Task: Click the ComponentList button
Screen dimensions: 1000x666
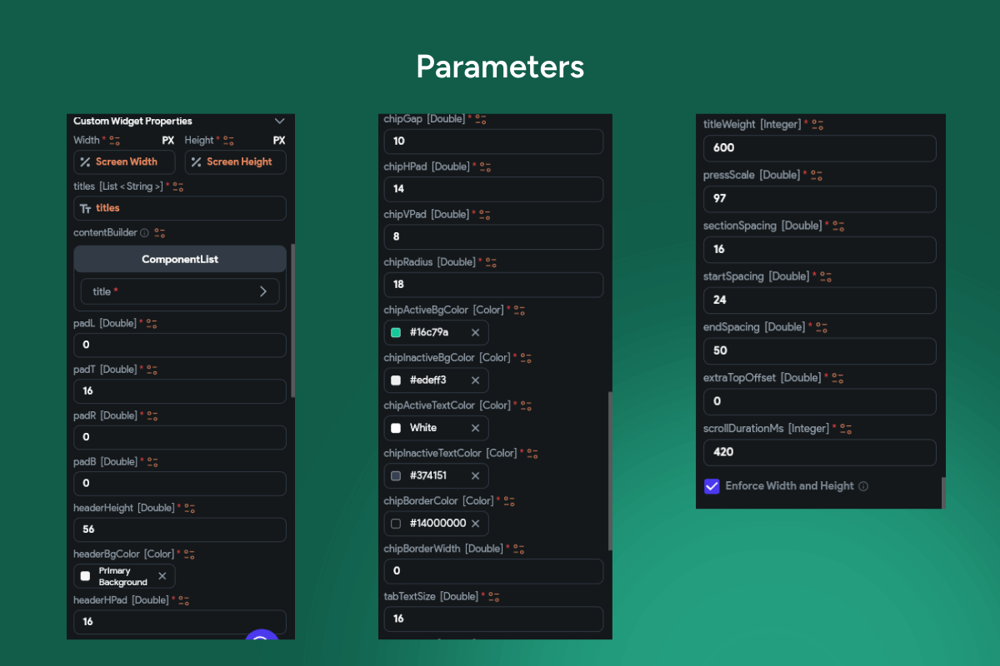Action: (179, 260)
